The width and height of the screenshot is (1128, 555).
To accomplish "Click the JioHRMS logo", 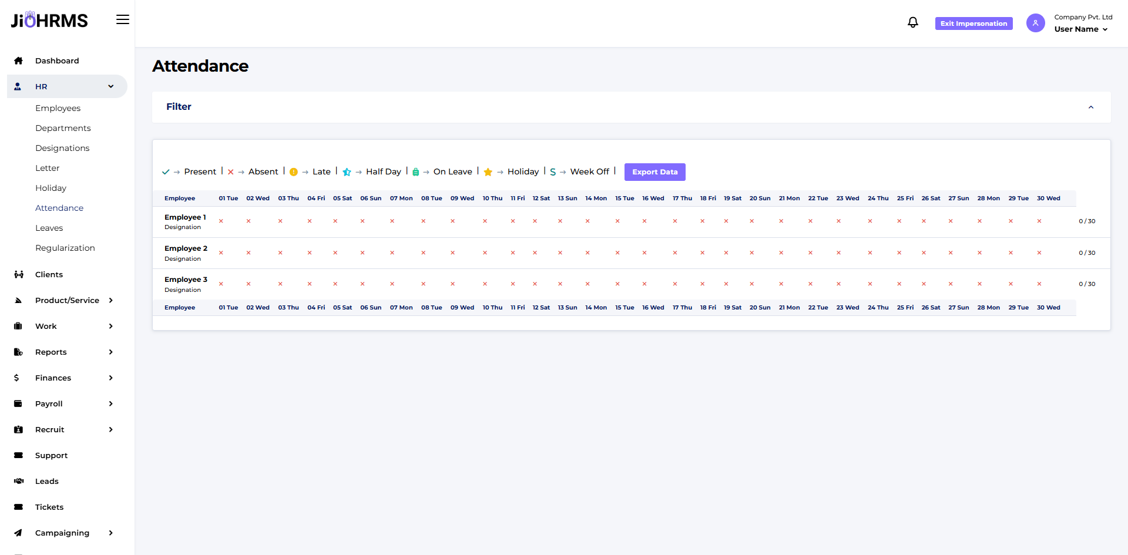I will point(49,21).
